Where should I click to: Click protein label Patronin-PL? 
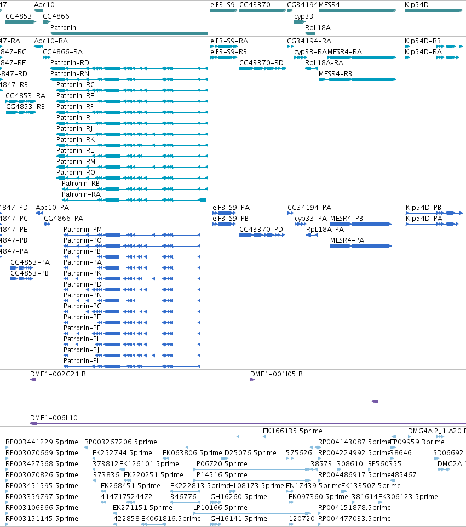[x=82, y=361]
